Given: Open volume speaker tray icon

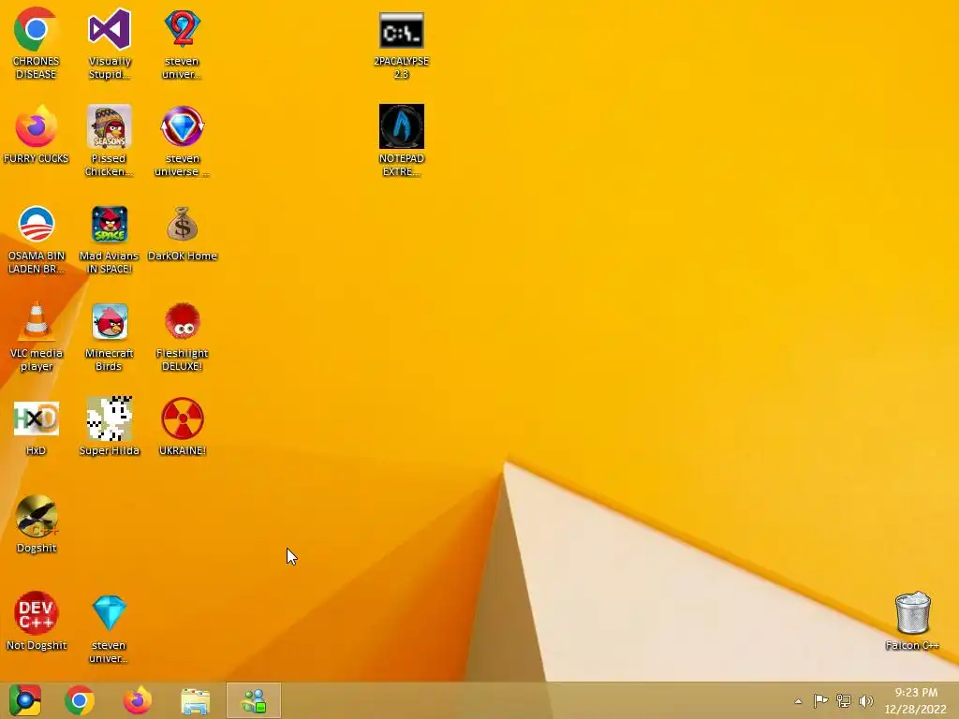Looking at the screenshot, I should [865, 700].
